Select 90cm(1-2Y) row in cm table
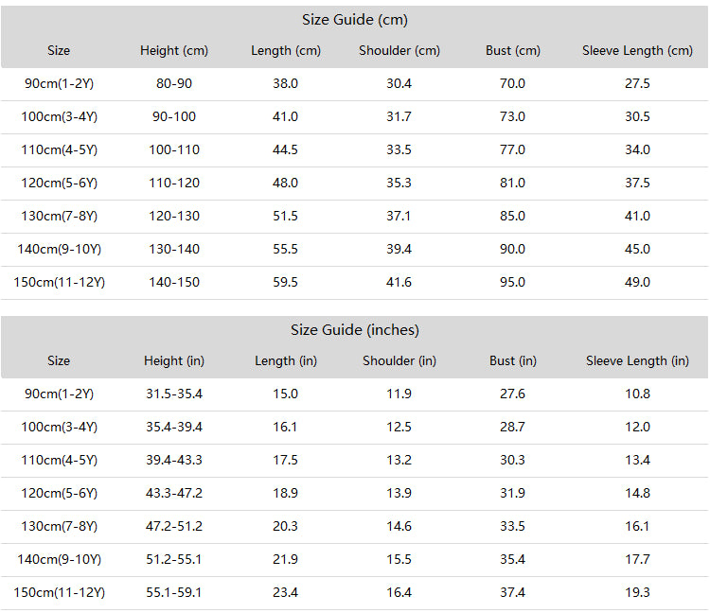Image resolution: width=710 pixels, height=613 pixels. [355, 84]
